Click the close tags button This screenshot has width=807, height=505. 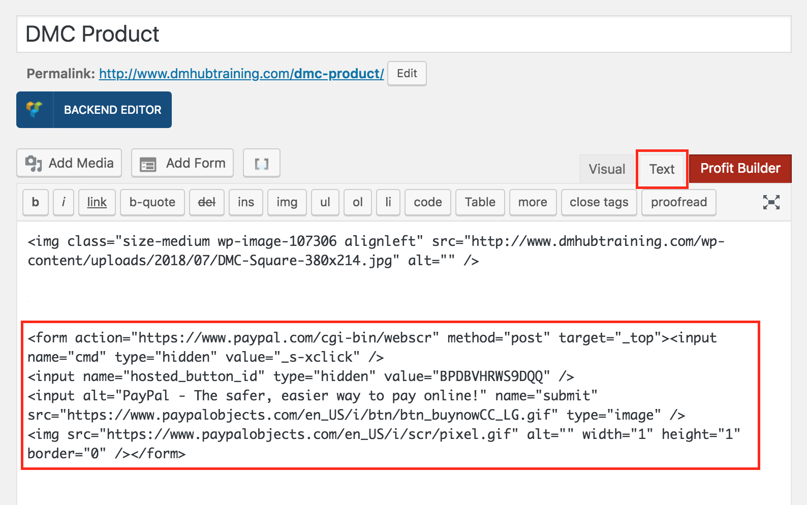[x=599, y=202]
